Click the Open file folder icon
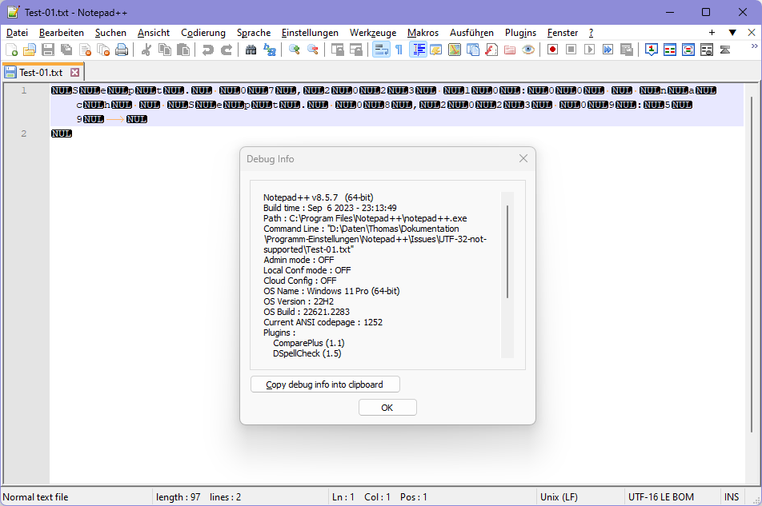The height and width of the screenshot is (506, 762). point(30,50)
